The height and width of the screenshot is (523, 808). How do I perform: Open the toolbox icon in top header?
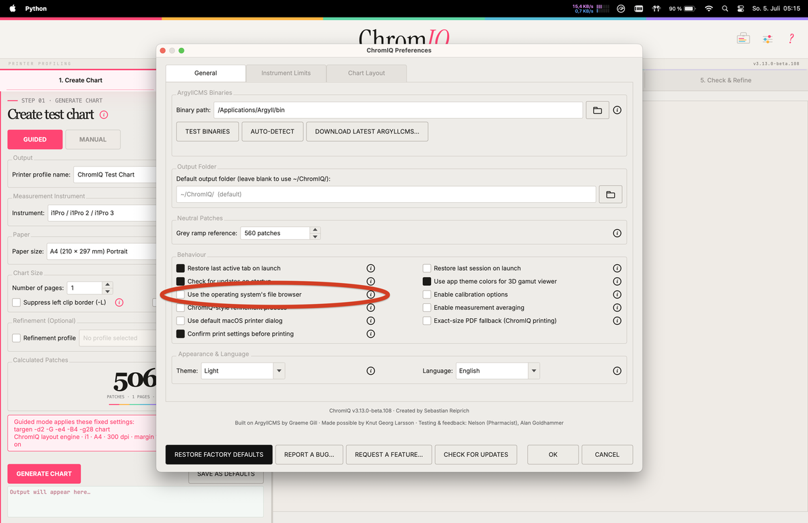click(743, 38)
